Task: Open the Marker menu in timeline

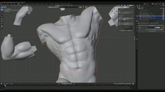Action: (7, 84)
